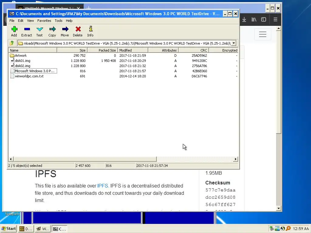Sort by the Size column header

[72, 50]
